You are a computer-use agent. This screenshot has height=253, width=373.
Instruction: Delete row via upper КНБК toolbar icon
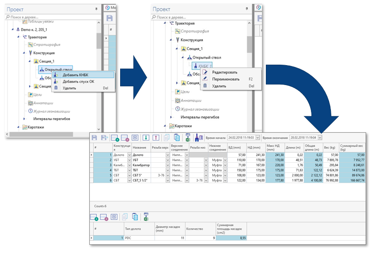(x=125, y=138)
